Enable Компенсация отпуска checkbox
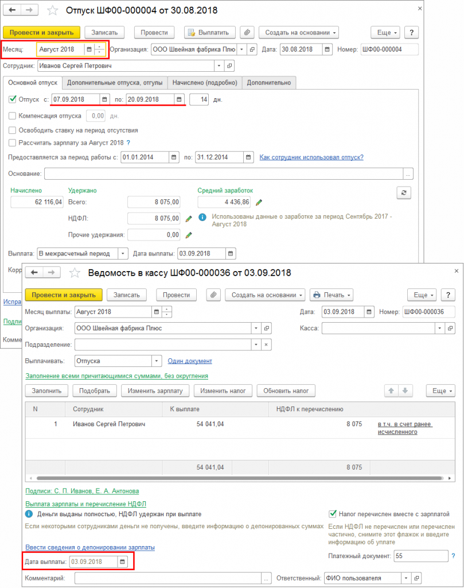Image resolution: width=464 pixels, height=588 pixels. 13,116
